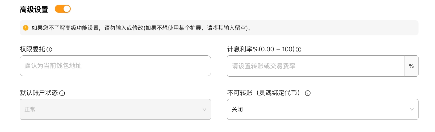Image resolution: width=435 pixels, height=132 pixels.
Task: Click the 计息利率%(0.00 – 100) label
Action: point(261,49)
